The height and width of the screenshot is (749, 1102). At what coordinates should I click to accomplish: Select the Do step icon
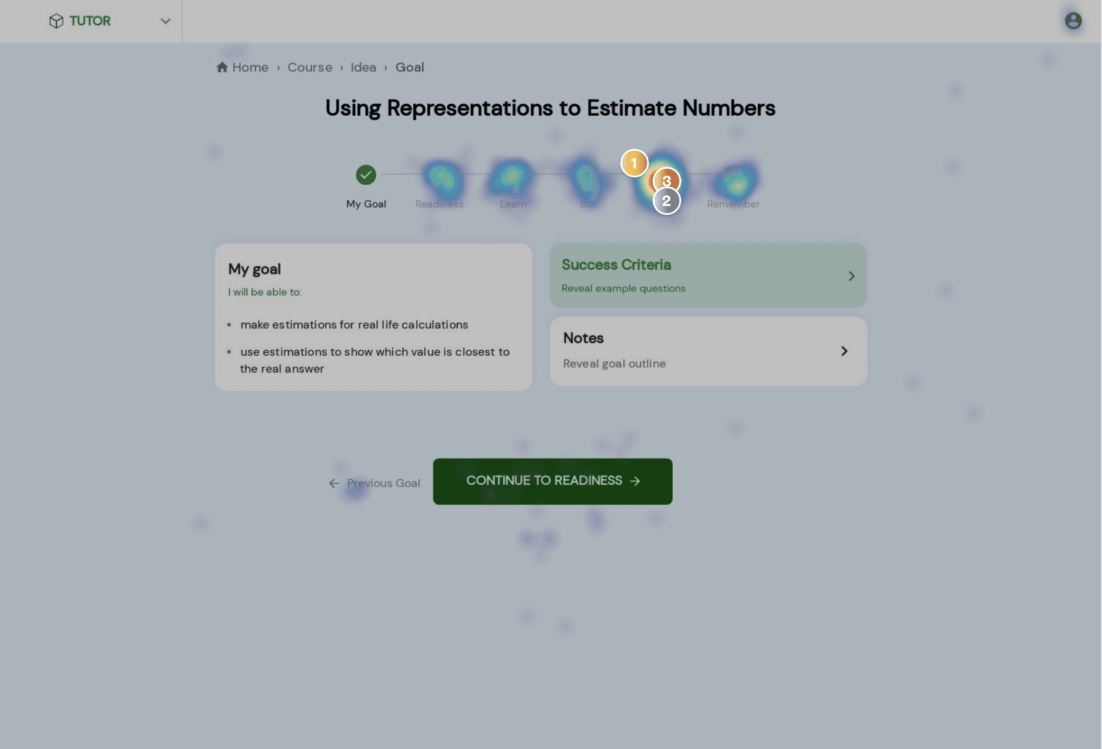586,175
